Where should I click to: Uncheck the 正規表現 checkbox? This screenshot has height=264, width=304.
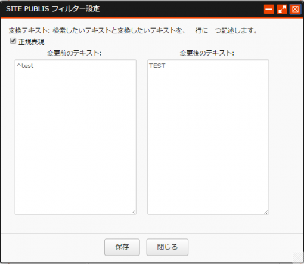click(13, 41)
